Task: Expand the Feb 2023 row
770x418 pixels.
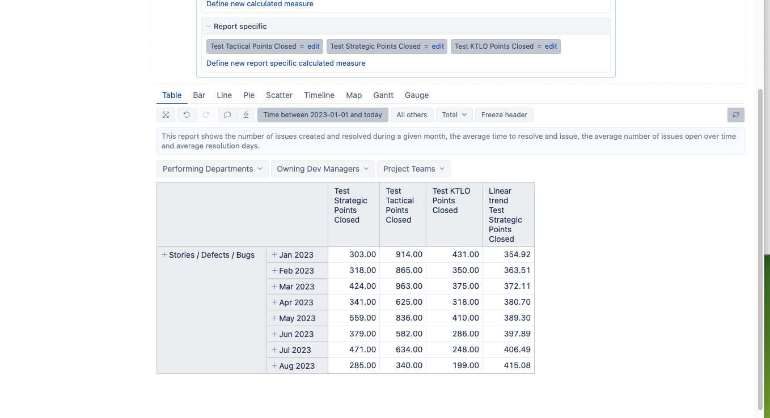Action: pos(274,271)
